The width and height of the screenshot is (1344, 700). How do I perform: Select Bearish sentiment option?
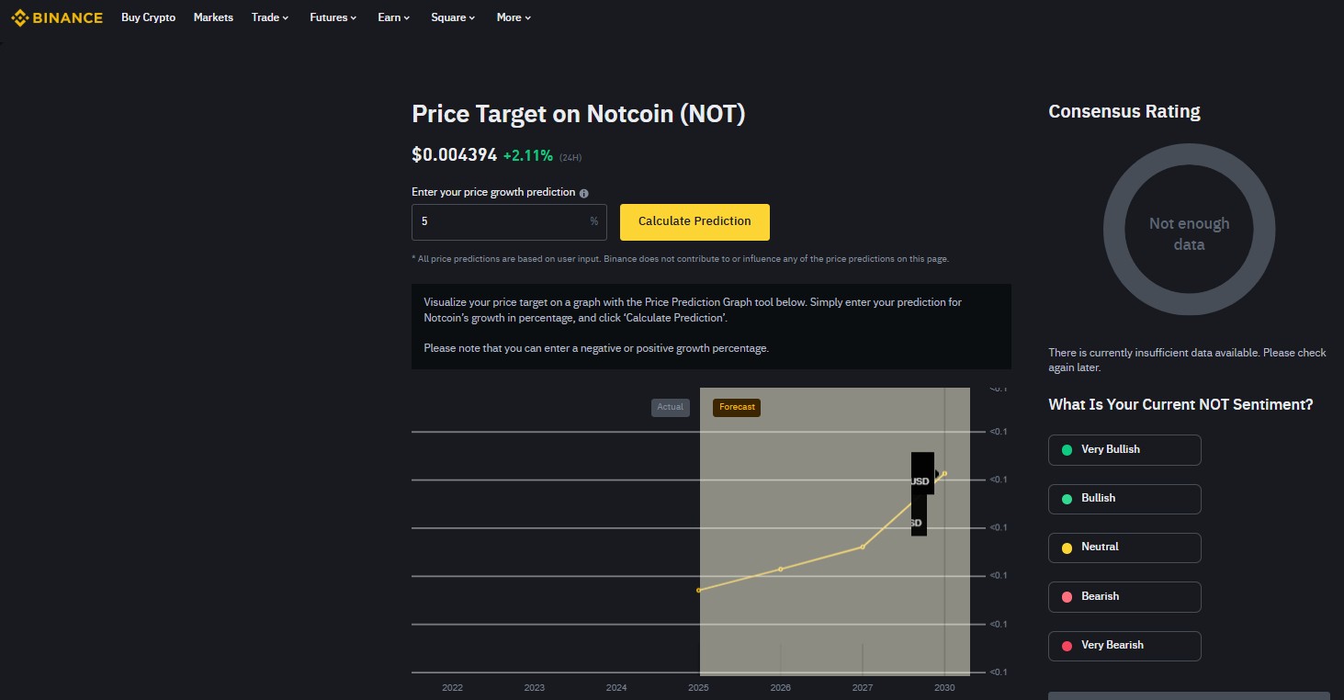point(1124,597)
